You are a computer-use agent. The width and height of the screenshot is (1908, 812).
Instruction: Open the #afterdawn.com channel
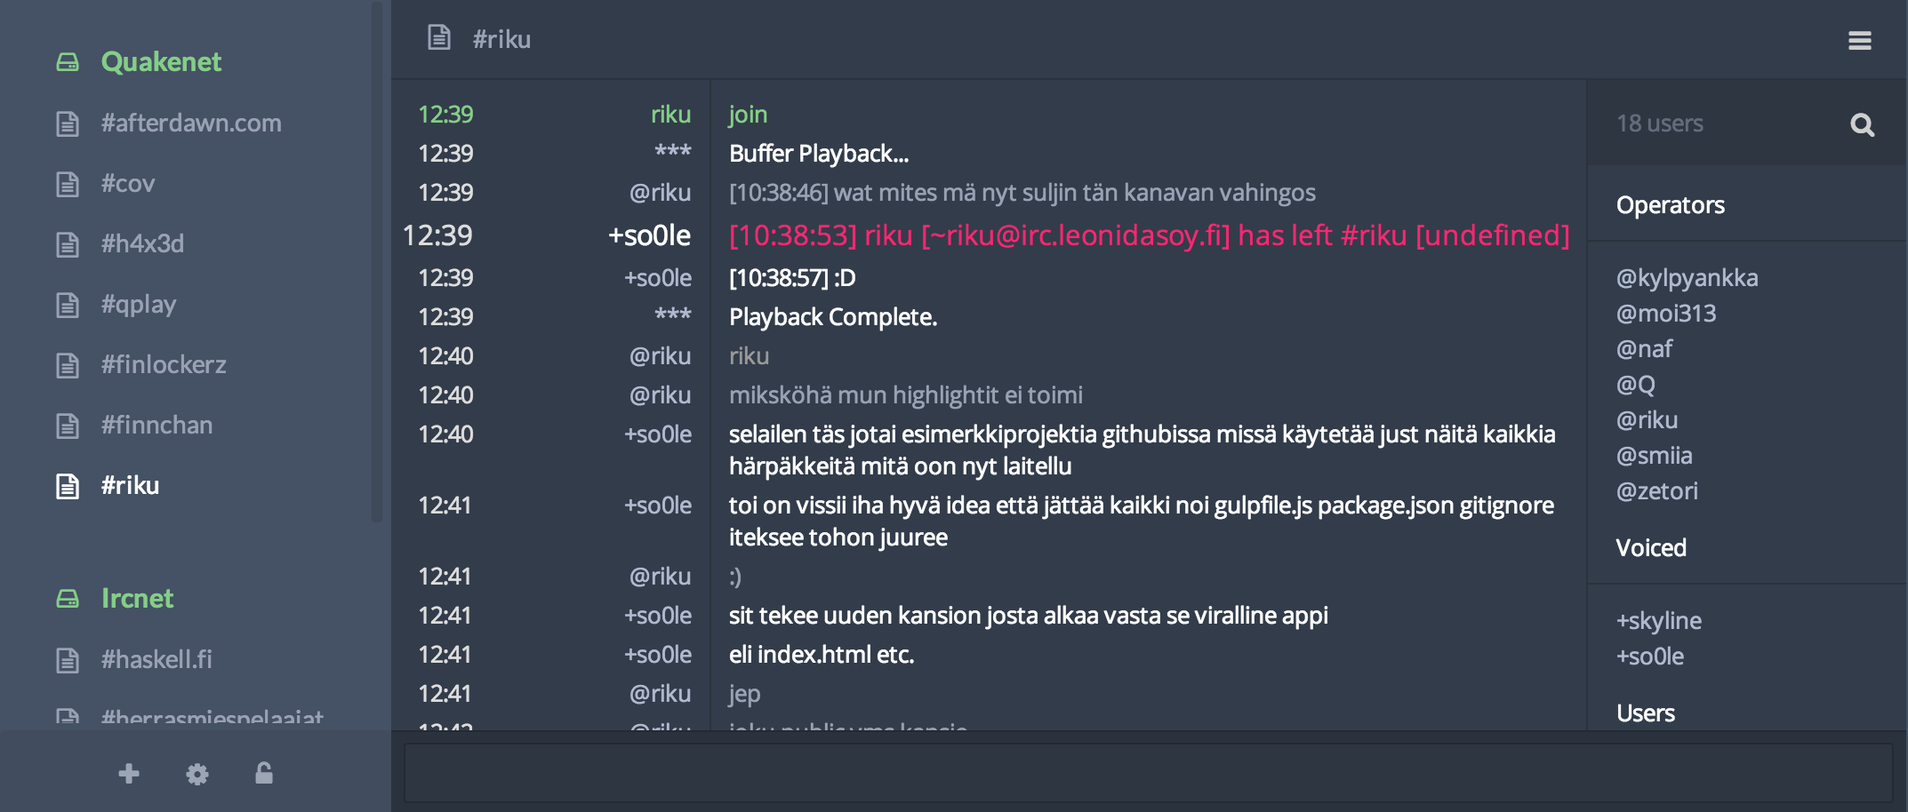pyautogui.click(x=190, y=123)
